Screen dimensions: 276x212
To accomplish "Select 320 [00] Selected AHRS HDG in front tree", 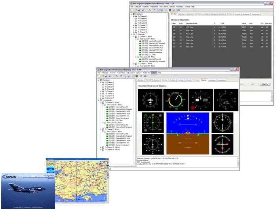I will pos(119,111).
